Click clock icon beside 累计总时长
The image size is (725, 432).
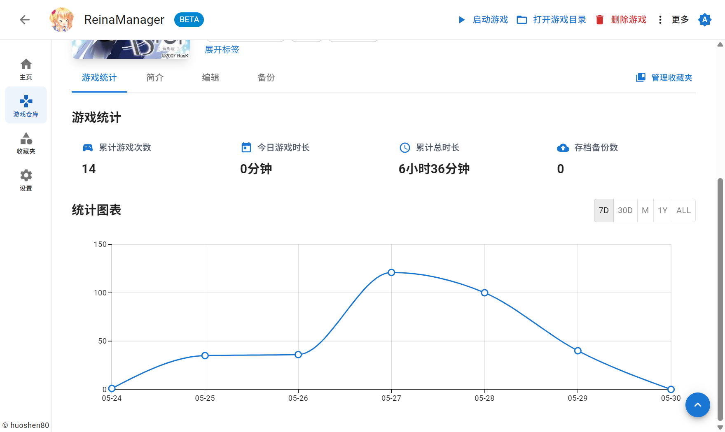pos(405,148)
